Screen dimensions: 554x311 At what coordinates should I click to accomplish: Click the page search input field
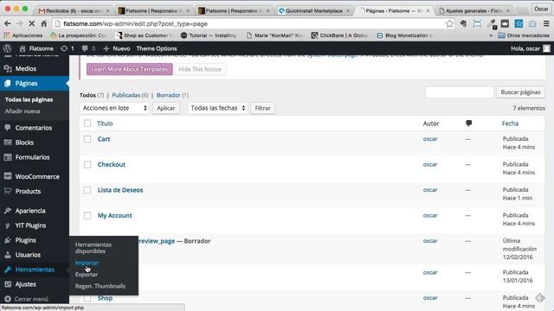tap(459, 92)
